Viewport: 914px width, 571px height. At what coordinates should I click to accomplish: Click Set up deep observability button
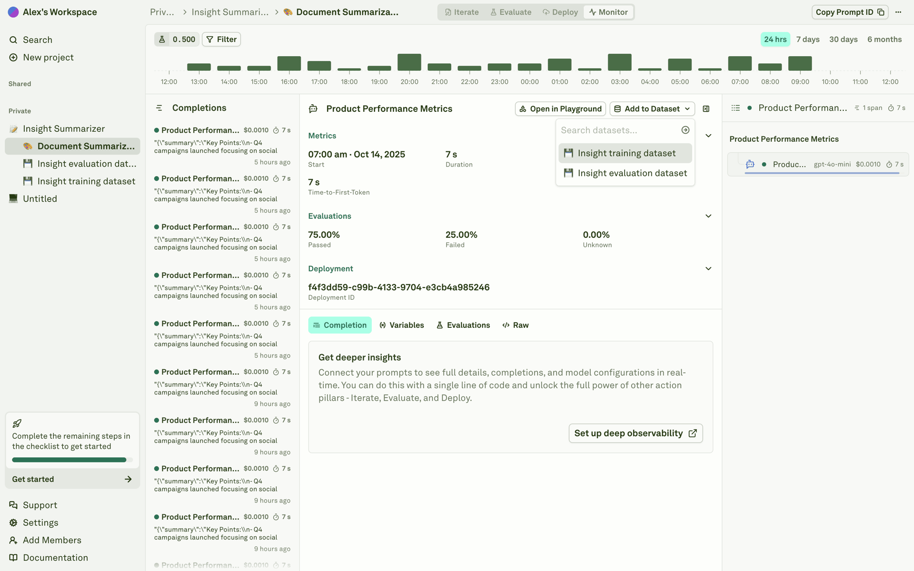click(636, 433)
